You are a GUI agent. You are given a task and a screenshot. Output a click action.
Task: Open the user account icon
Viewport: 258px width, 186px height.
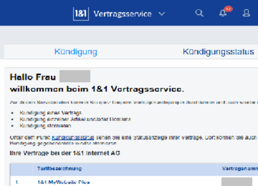point(246,13)
